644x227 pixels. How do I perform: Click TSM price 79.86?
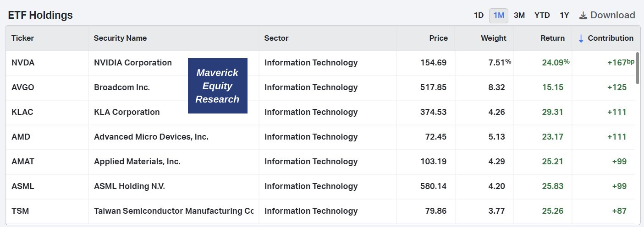pos(436,211)
